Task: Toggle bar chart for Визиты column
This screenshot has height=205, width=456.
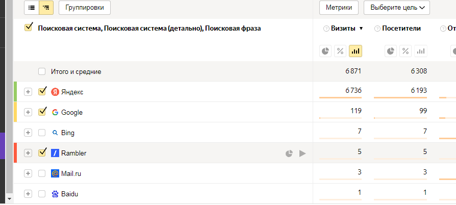Action: [x=356, y=51]
